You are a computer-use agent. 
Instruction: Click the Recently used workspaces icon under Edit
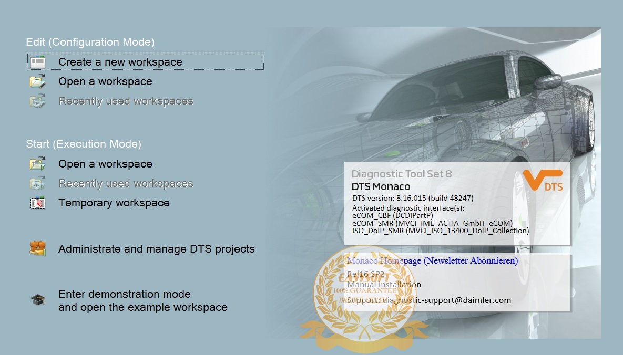[38, 101]
